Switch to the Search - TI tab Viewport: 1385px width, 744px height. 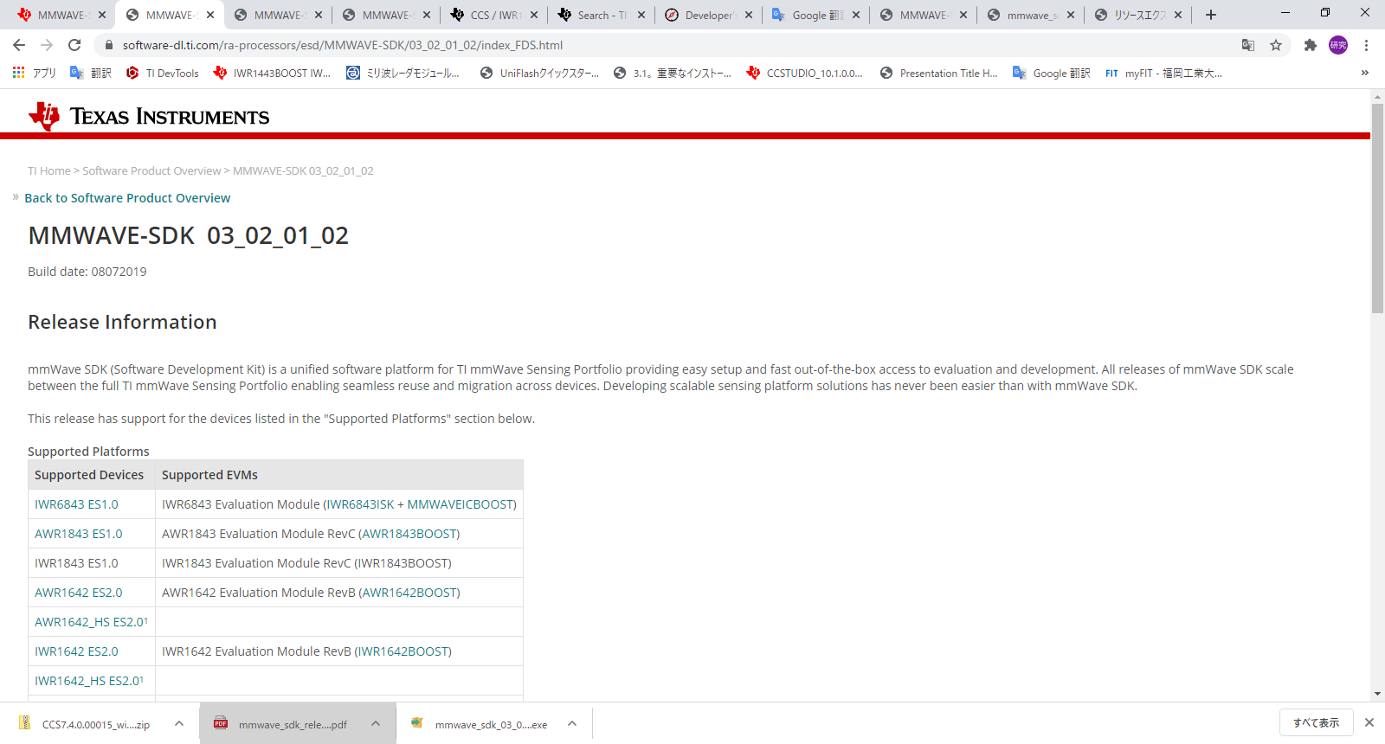point(602,15)
